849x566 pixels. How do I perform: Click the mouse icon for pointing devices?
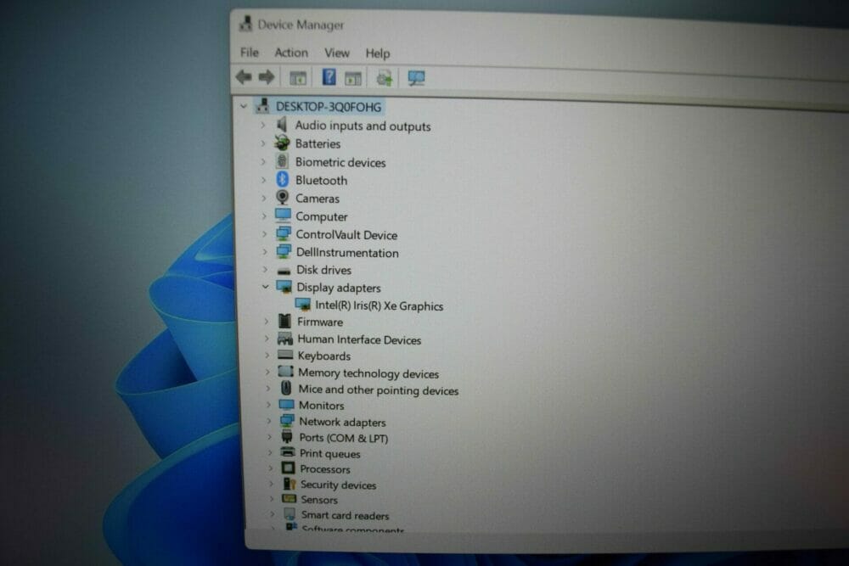286,388
